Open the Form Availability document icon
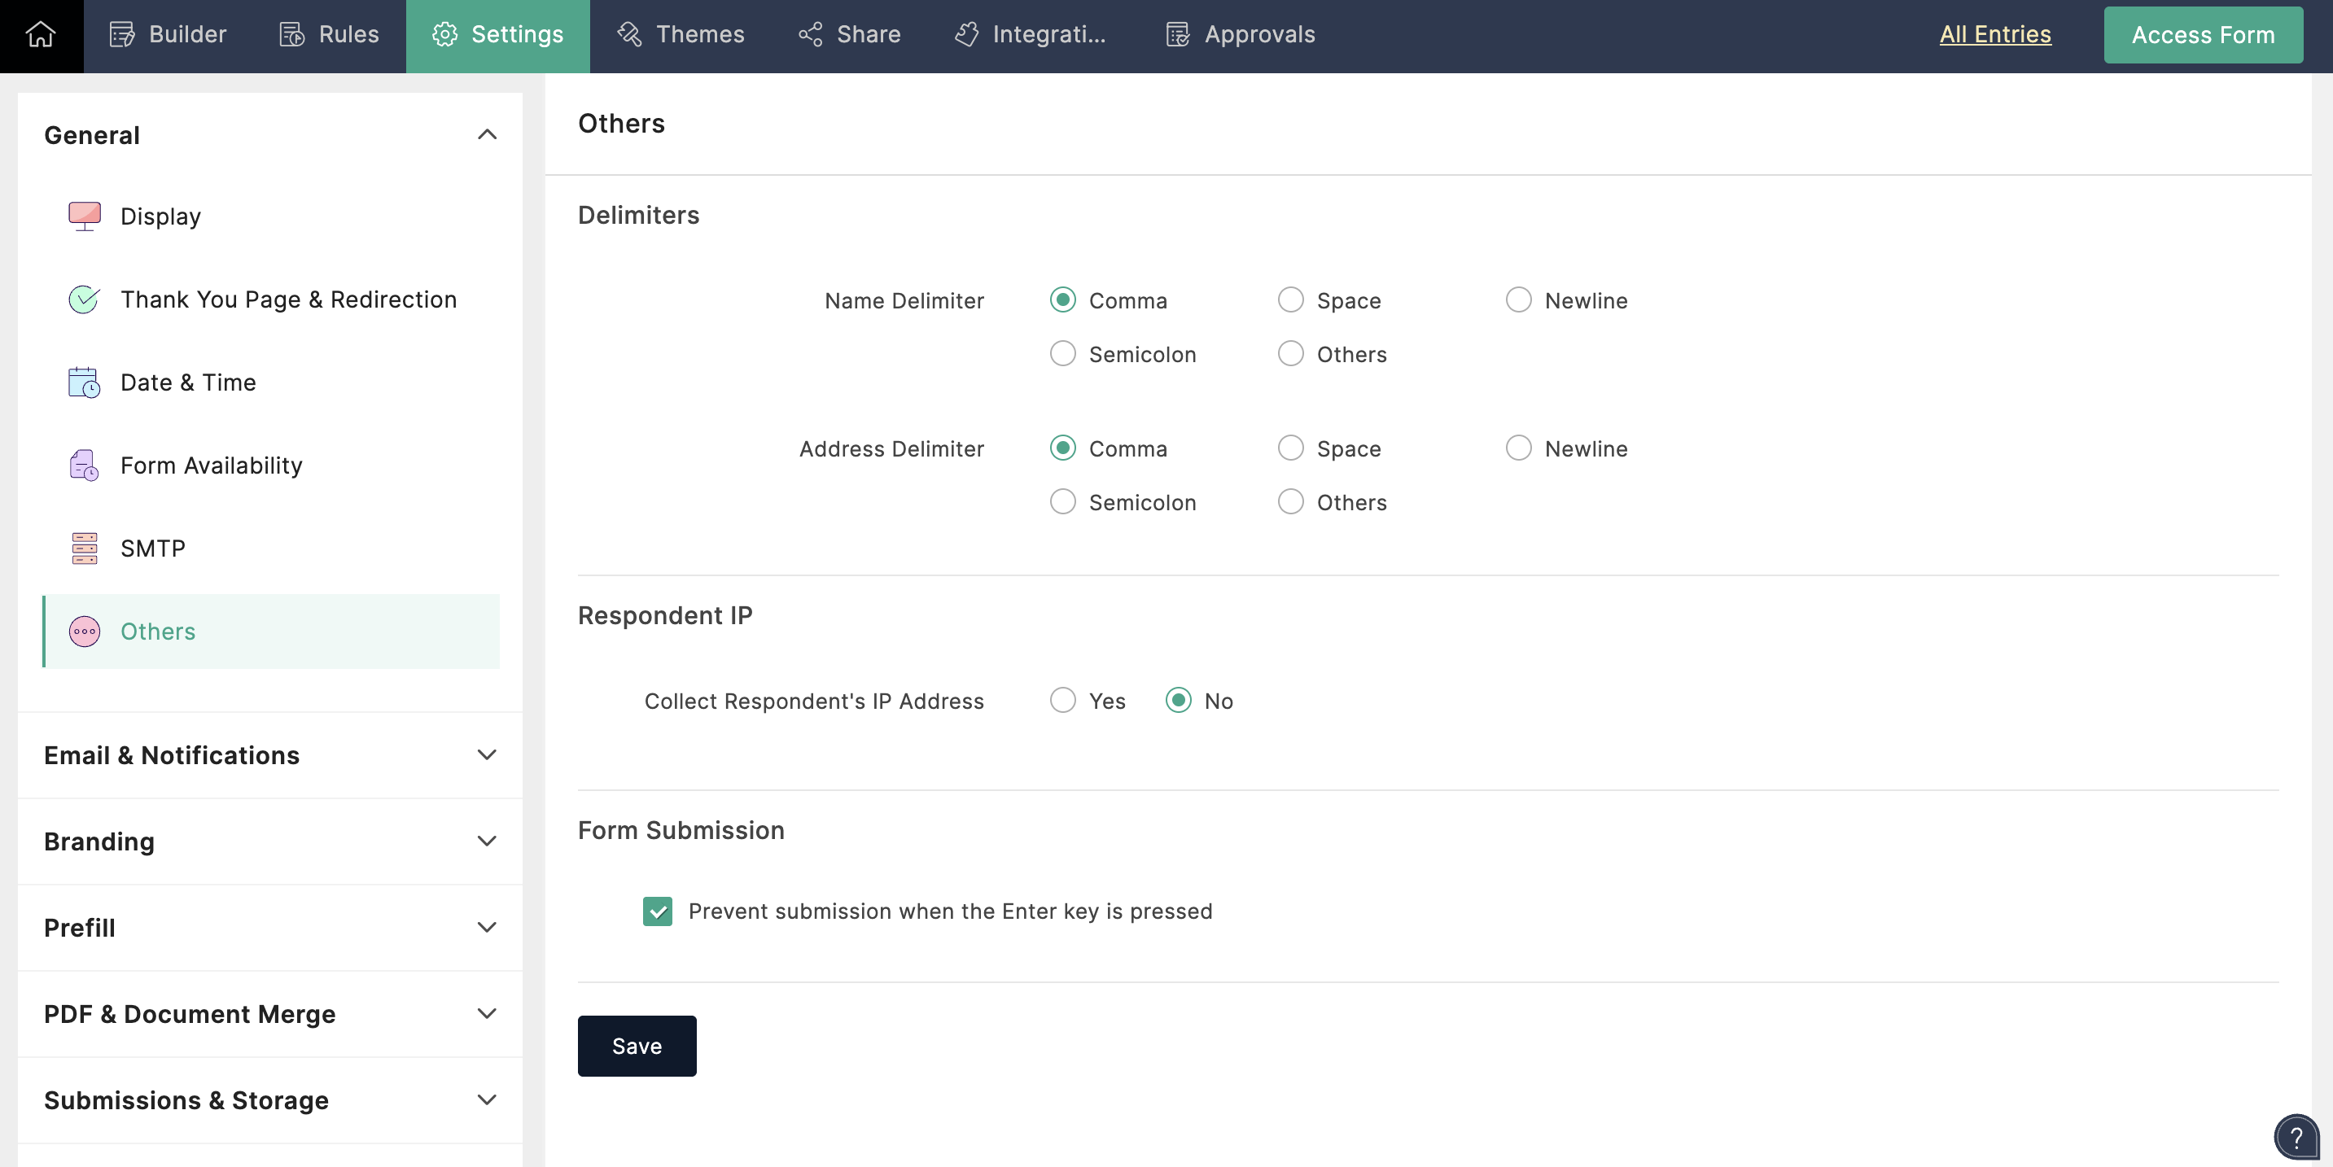Screen dimensions: 2333x1167 click(84, 465)
